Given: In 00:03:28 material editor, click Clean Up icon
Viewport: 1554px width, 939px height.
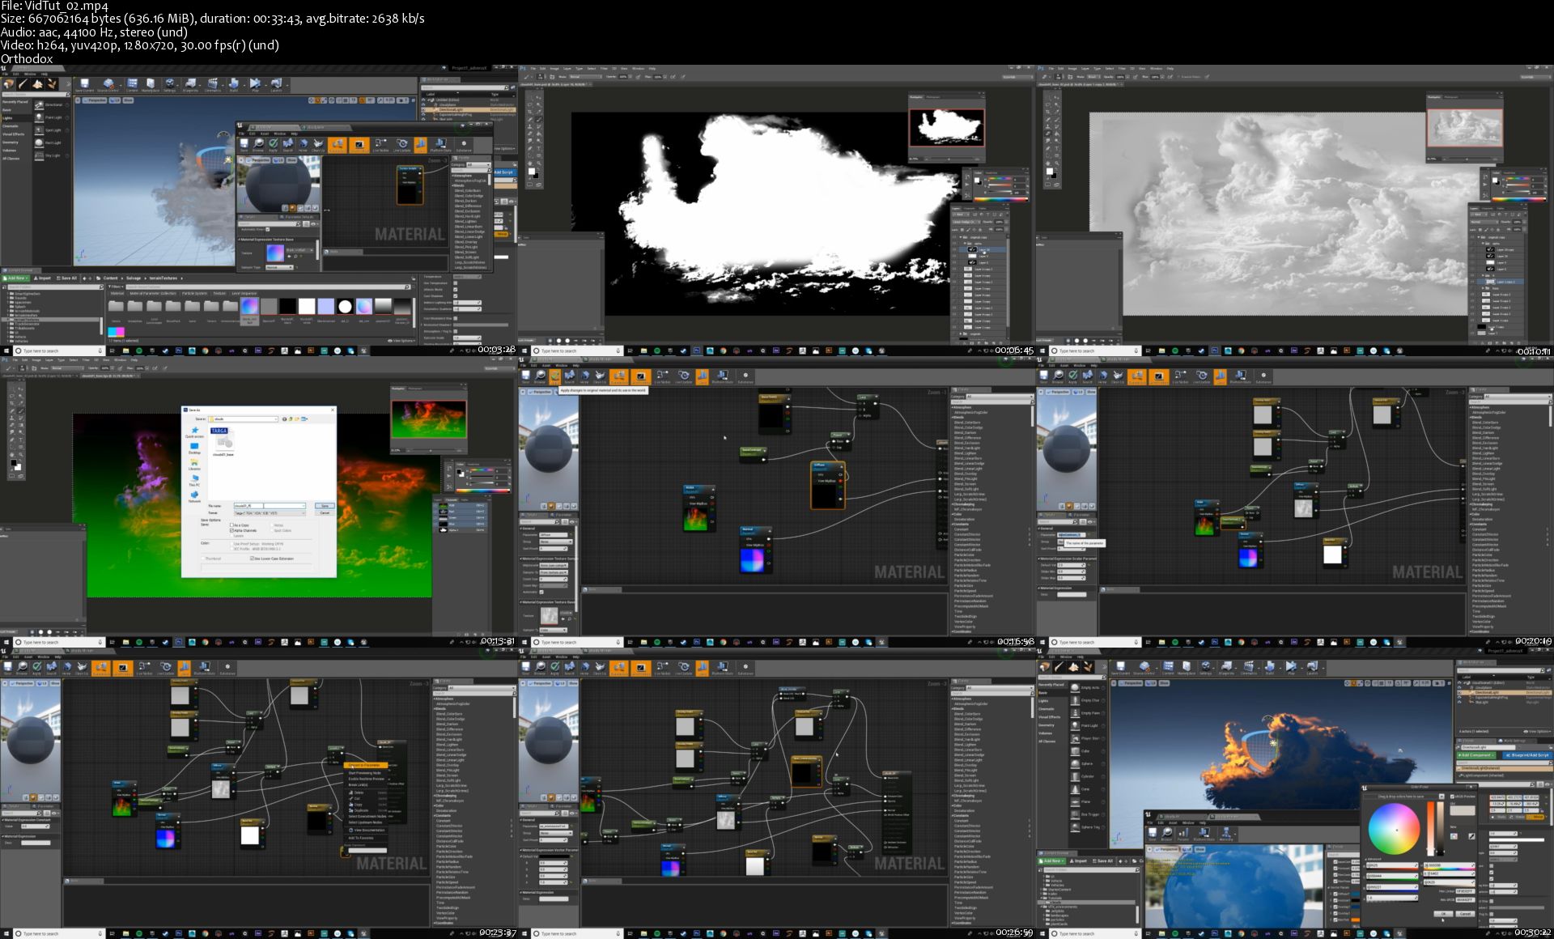Looking at the screenshot, I should (318, 145).
